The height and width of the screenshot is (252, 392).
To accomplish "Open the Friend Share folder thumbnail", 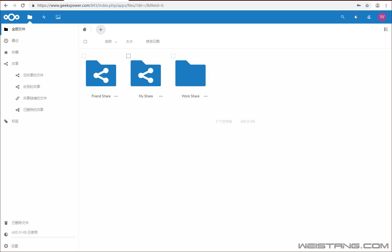I will (x=101, y=74).
